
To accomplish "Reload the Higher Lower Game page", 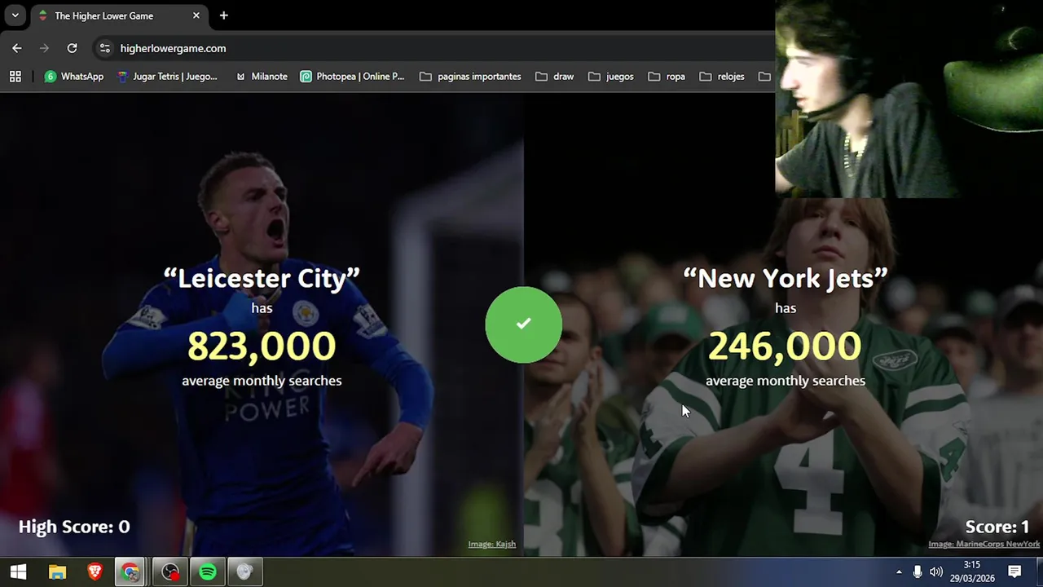I will (x=72, y=48).
